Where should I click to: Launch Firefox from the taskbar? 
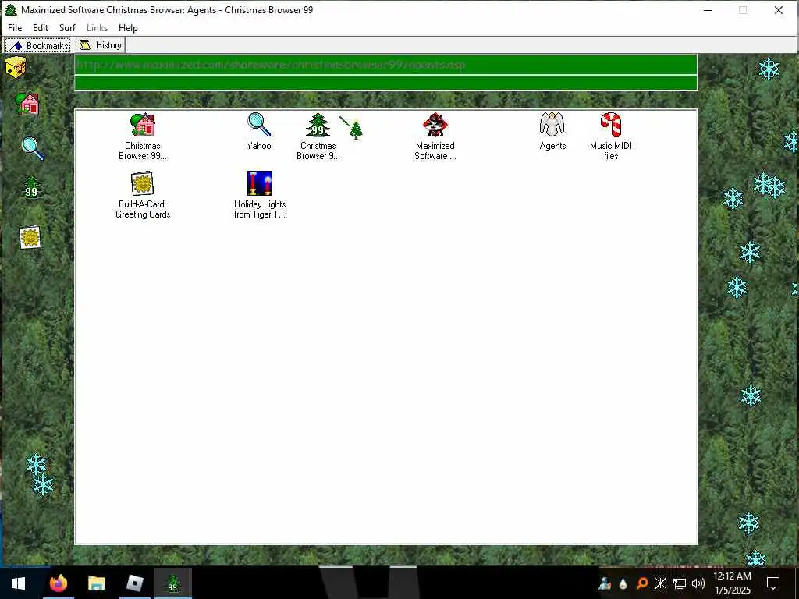58,583
